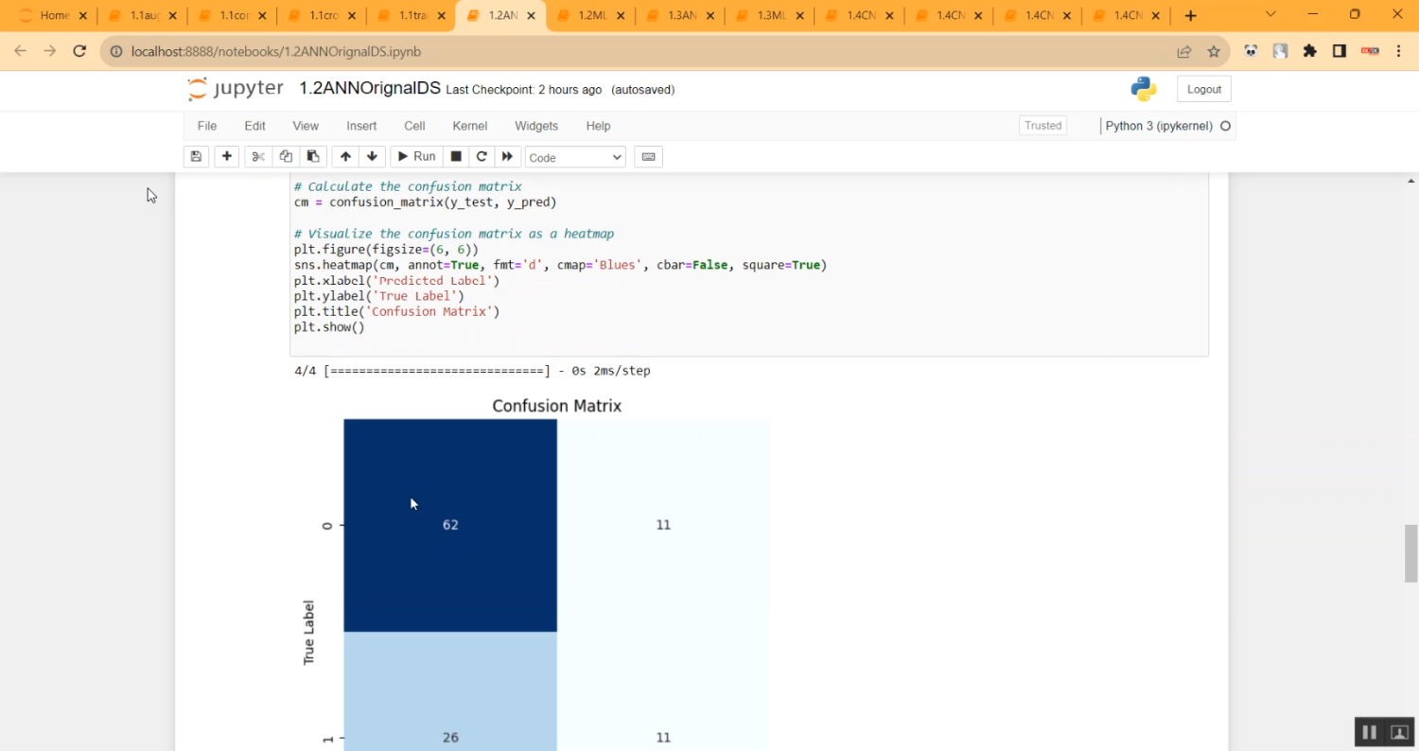
Task: Open the cell type Code dropdown
Action: pos(575,157)
